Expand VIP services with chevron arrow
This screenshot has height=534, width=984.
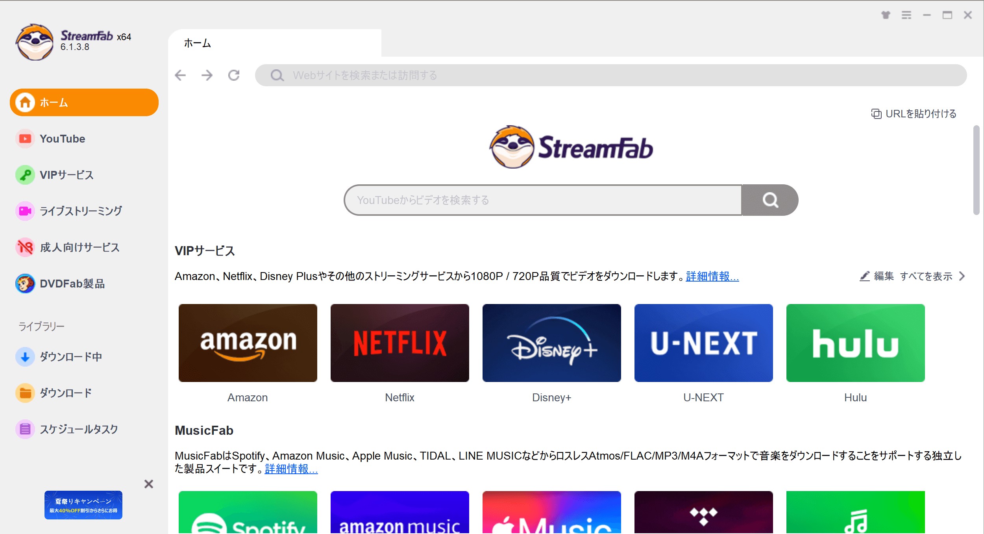(962, 276)
